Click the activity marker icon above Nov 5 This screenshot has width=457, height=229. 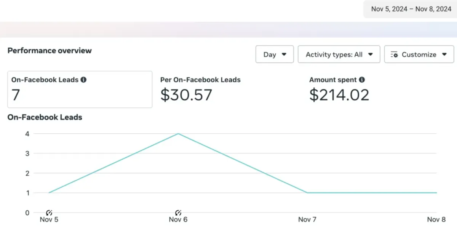pos(49,213)
